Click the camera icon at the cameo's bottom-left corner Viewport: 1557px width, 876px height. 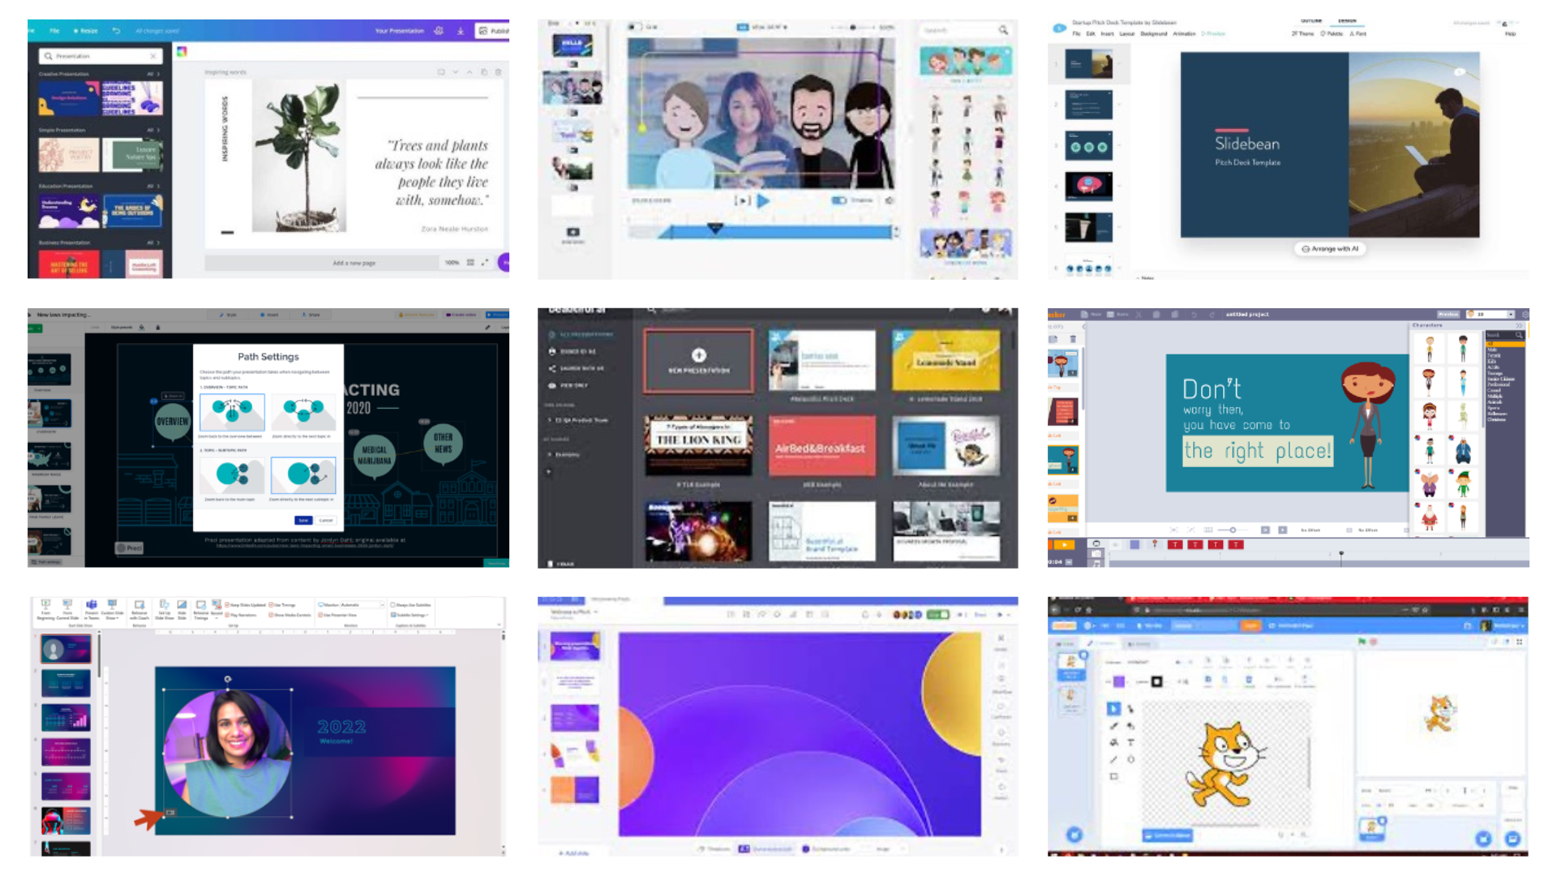pyautogui.click(x=170, y=812)
